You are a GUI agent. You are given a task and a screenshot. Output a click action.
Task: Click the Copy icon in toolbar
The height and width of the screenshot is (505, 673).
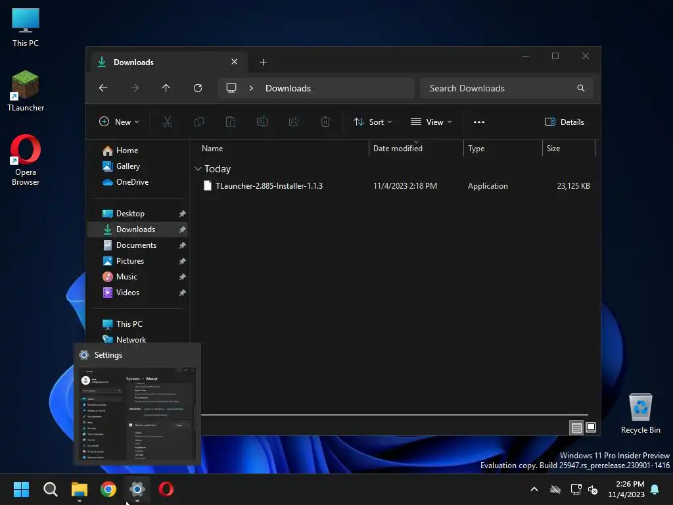pyautogui.click(x=199, y=122)
